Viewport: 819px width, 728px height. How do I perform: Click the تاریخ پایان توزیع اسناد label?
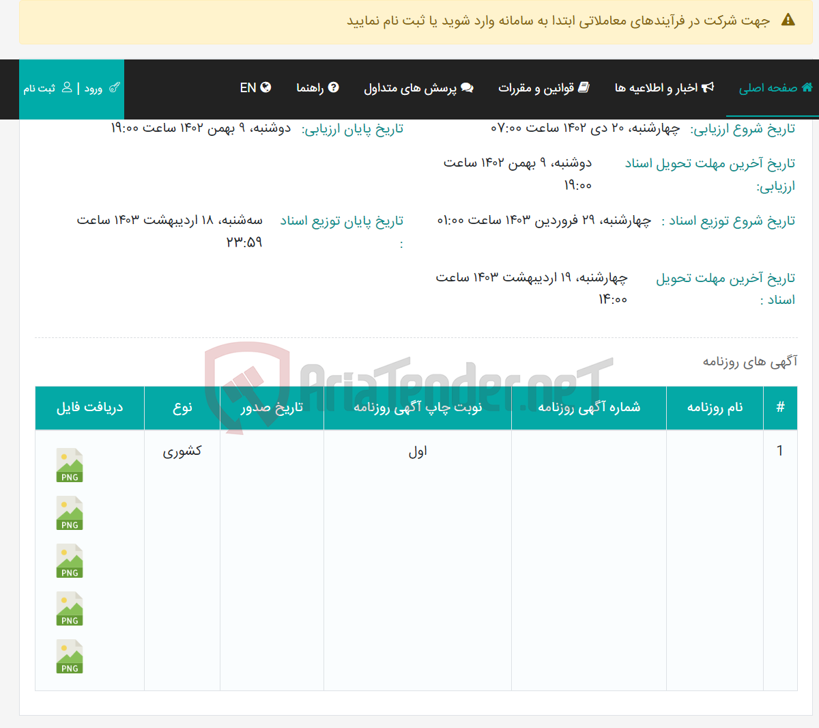[342, 232]
